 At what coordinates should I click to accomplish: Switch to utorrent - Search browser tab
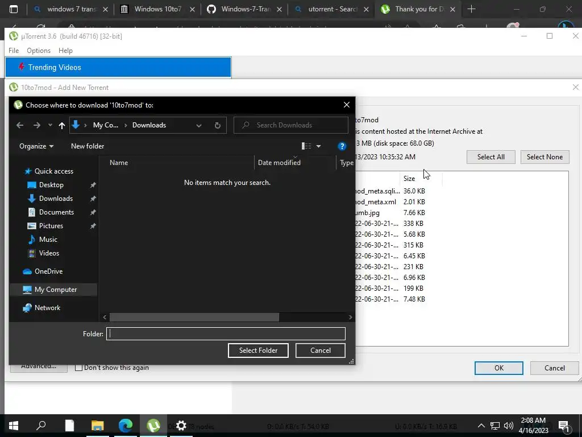pos(332,9)
